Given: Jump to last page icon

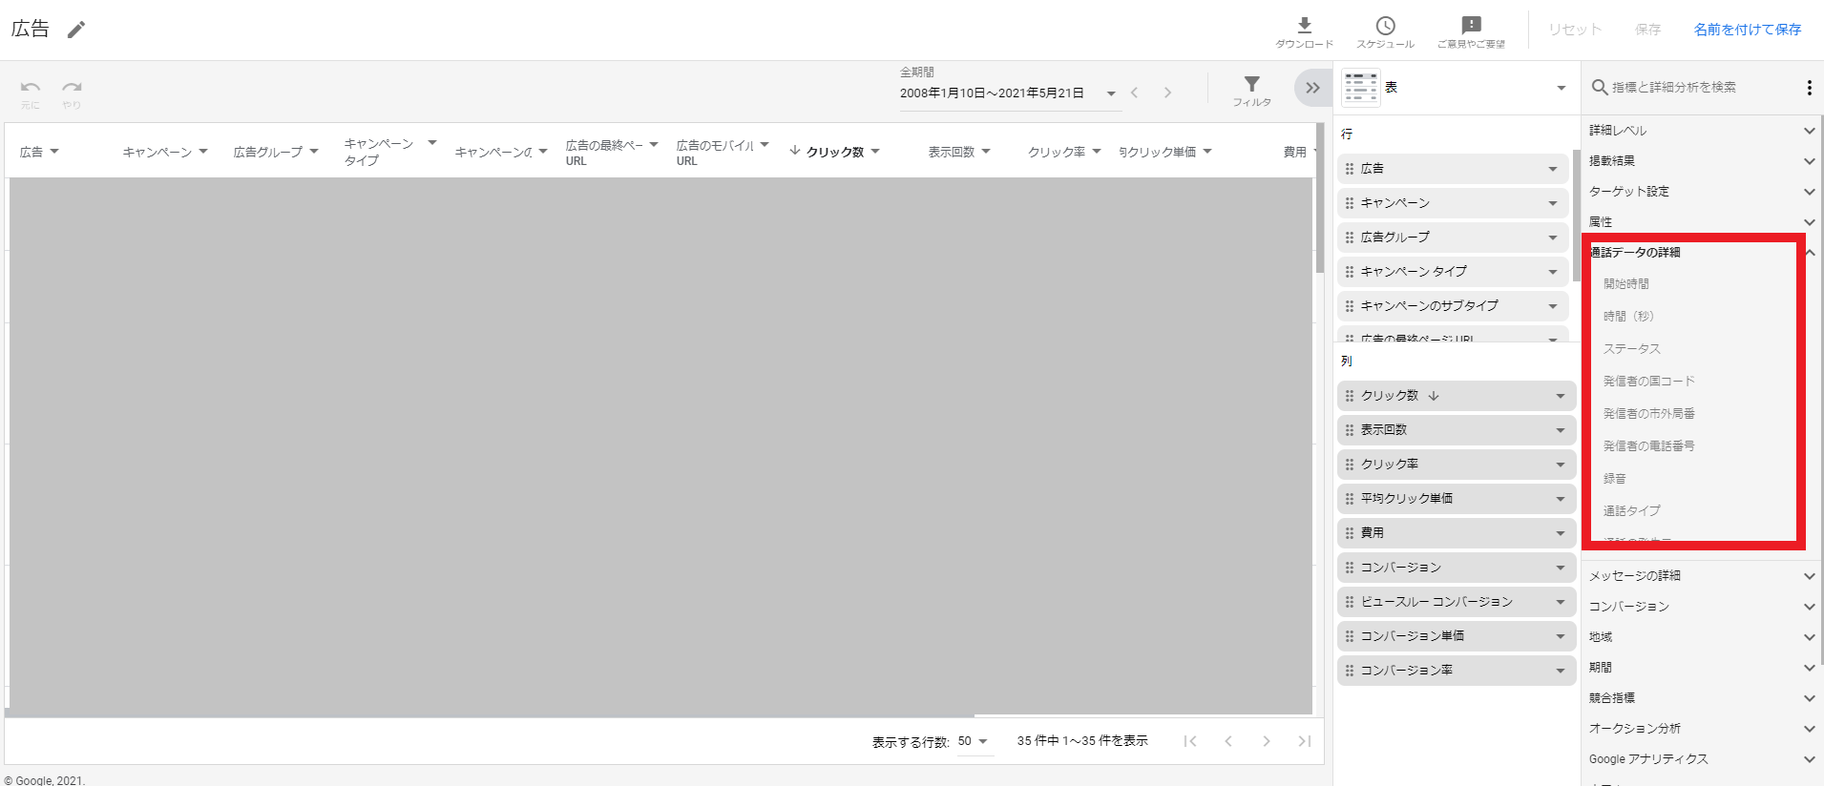Looking at the screenshot, I should [1305, 741].
